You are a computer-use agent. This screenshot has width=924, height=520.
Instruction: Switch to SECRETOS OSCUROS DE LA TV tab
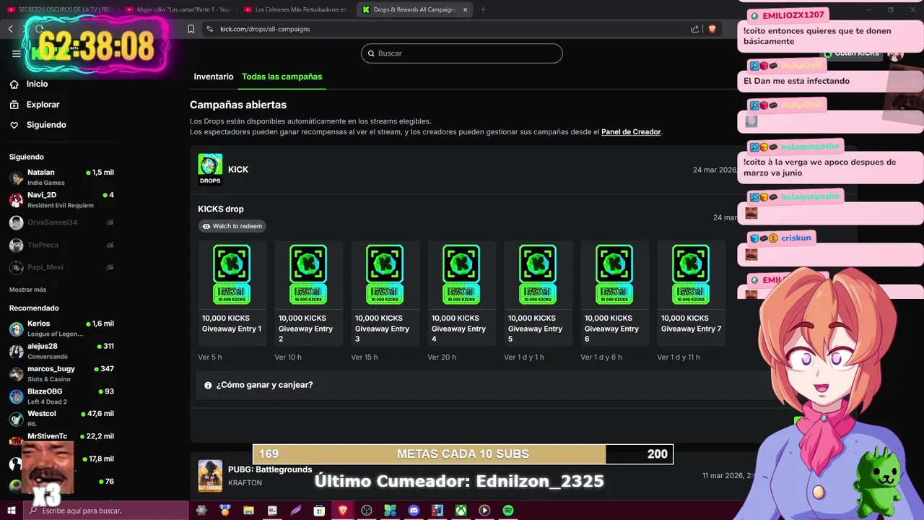pos(59,9)
